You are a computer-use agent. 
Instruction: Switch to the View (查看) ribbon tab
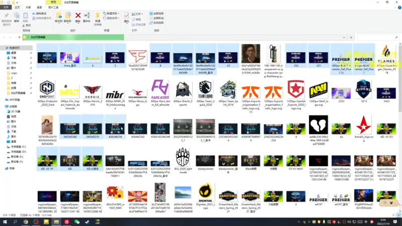39,8
